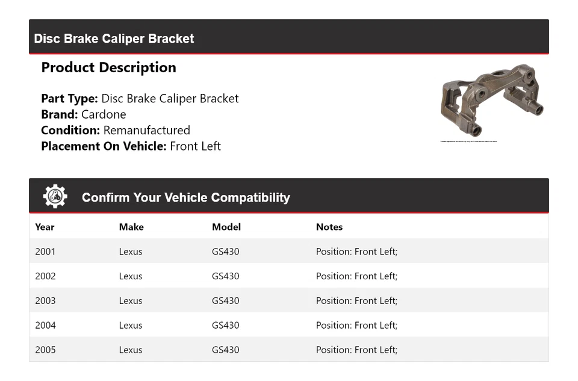
Task: Click GS430 model in the 2005 row
Action: (225, 350)
